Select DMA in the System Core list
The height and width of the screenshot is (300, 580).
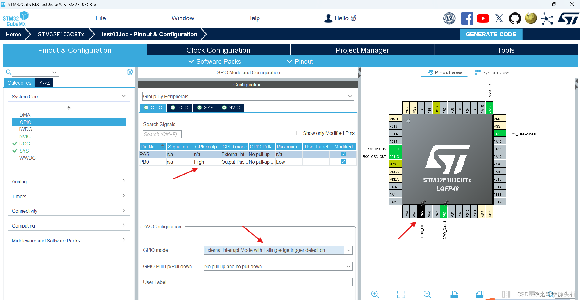pos(25,115)
